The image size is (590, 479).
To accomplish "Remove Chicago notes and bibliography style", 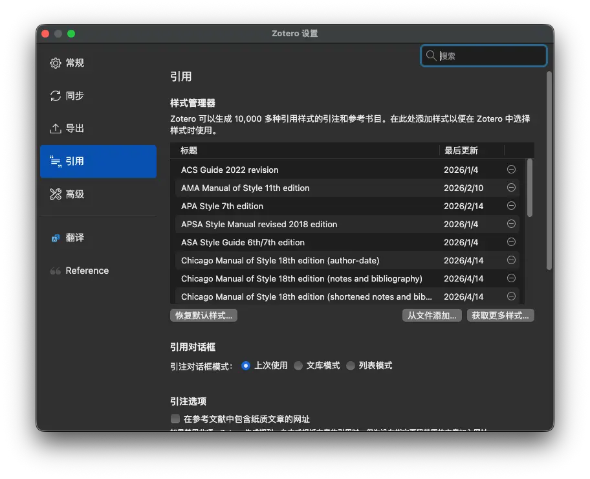I will click(x=511, y=278).
